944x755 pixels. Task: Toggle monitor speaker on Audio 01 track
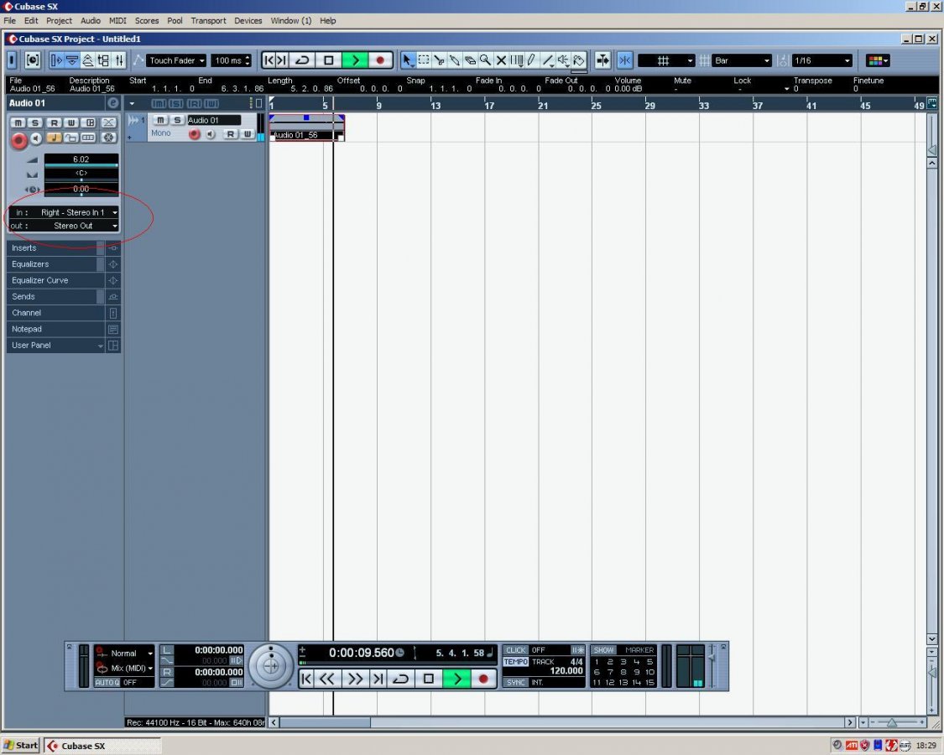click(210, 134)
